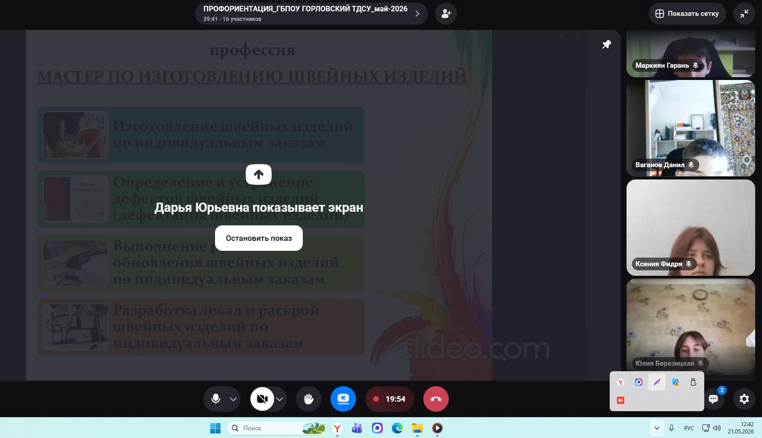Click the purple feather icon in the hidden icons popup
Screen dimensions: 762x438
click(x=657, y=382)
